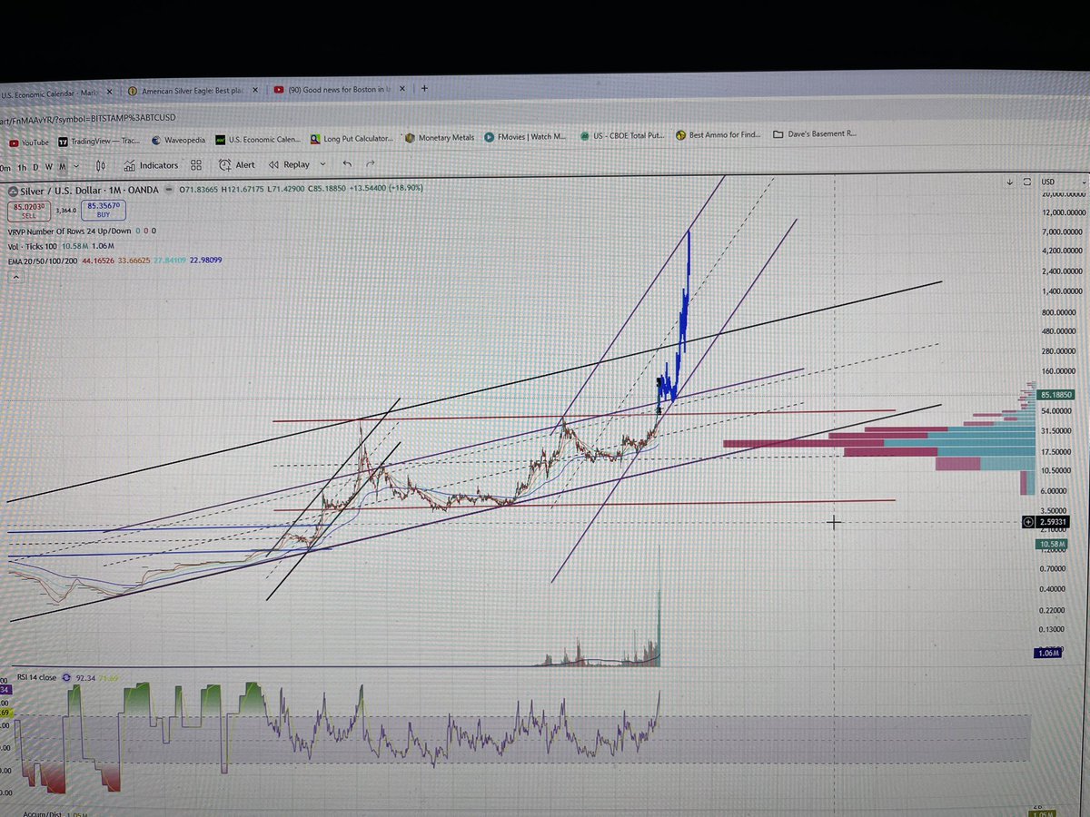This screenshot has width=1090, height=817.
Task: Expand the Replay options chevron
Action: (x=322, y=164)
